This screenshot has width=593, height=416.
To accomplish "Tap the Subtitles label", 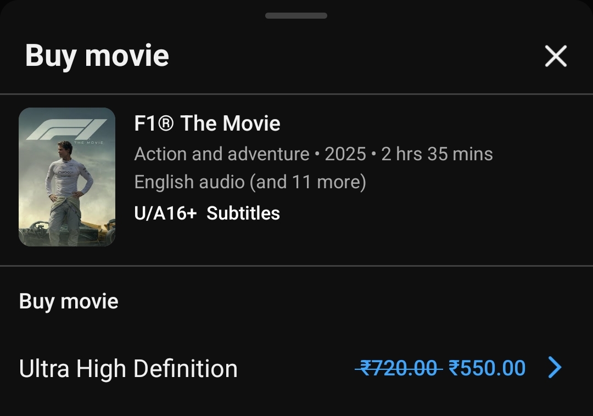I will tap(243, 213).
